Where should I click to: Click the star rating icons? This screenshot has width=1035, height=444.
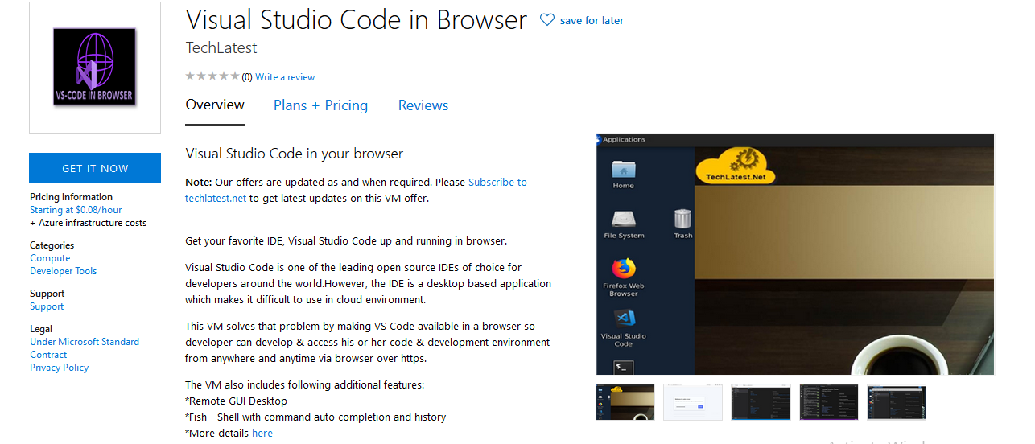click(212, 76)
